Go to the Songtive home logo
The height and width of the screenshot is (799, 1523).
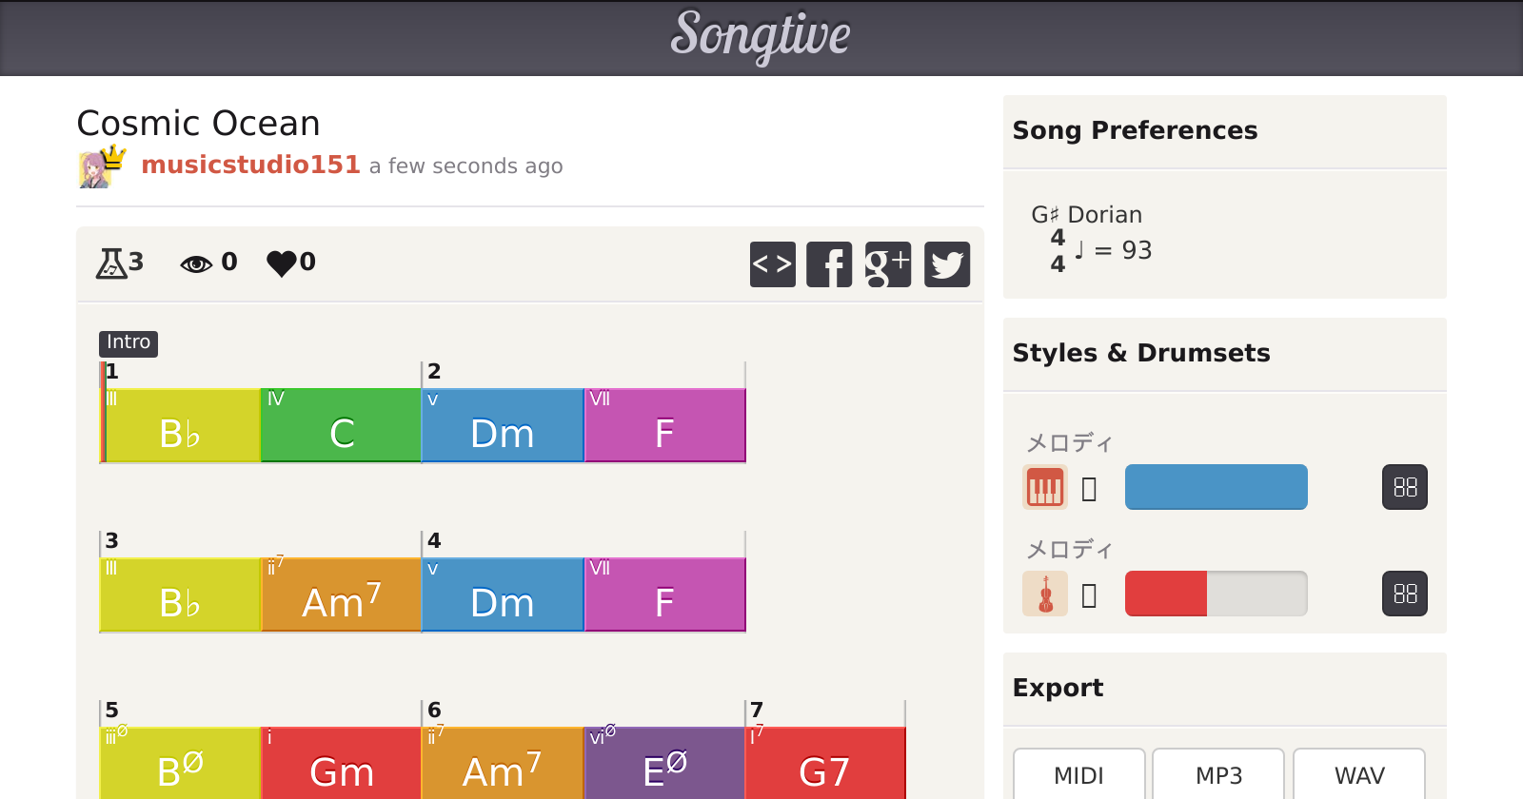click(x=761, y=36)
